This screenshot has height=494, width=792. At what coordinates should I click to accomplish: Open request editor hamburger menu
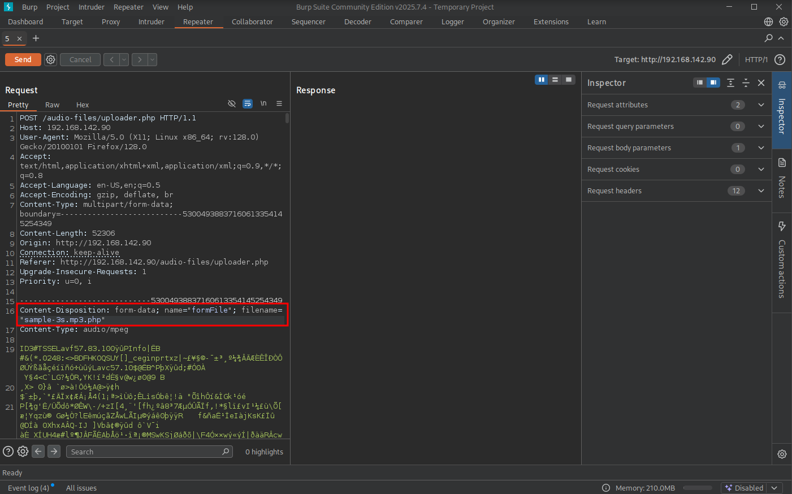[x=279, y=103]
